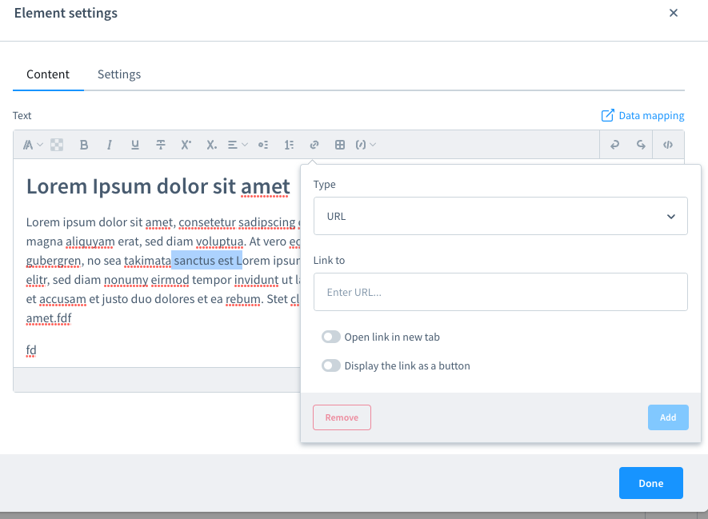708x519 pixels.
Task: Create a numbered list
Action: pos(289,145)
